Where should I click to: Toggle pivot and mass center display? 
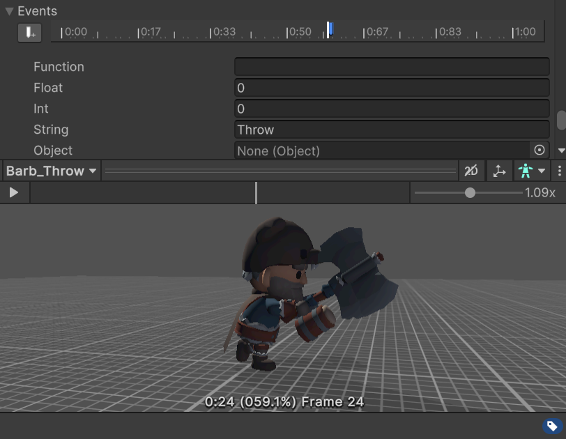(x=499, y=171)
